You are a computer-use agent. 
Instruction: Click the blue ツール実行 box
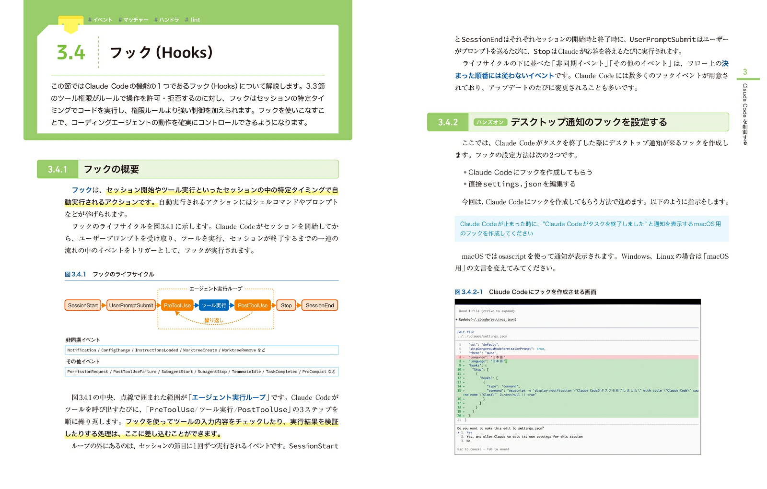(214, 305)
